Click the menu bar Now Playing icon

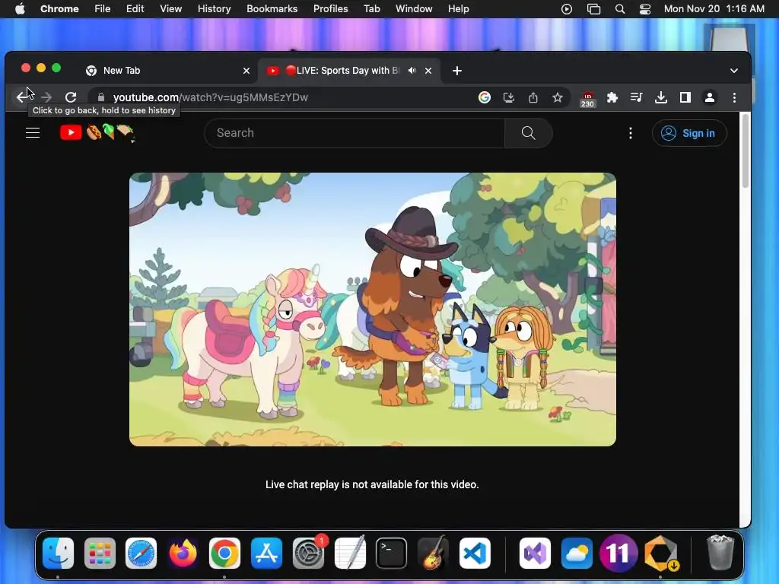(x=566, y=9)
